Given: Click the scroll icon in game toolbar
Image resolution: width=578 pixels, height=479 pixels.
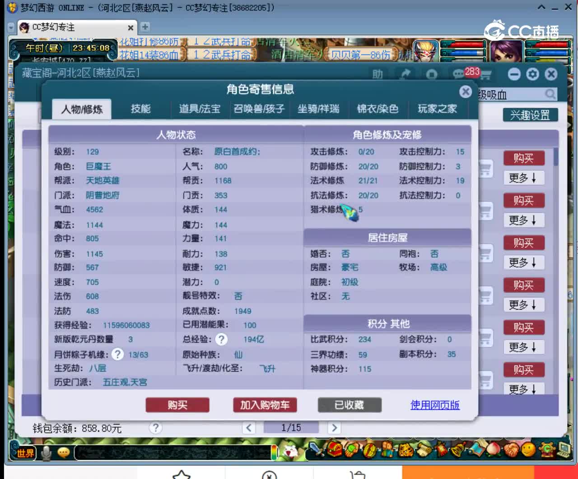Looking at the screenshot, I should [424, 449].
